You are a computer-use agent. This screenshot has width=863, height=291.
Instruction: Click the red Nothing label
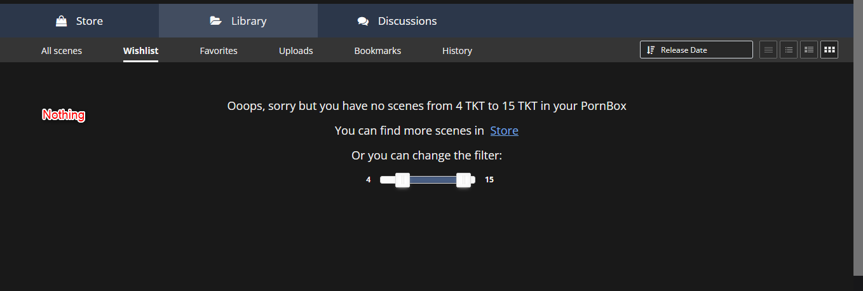pyautogui.click(x=64, y=115)
